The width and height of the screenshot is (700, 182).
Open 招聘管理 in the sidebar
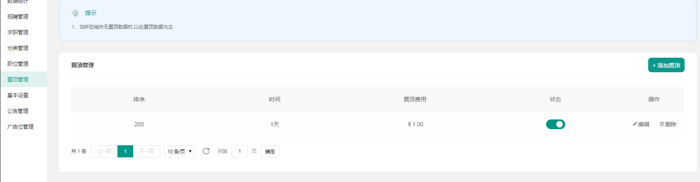click(x=18, y=17)
